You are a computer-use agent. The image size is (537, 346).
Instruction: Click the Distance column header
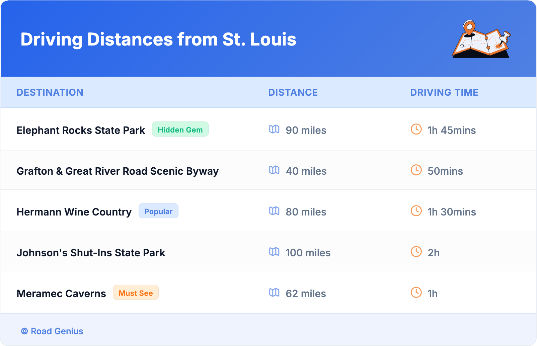[293, 92]
